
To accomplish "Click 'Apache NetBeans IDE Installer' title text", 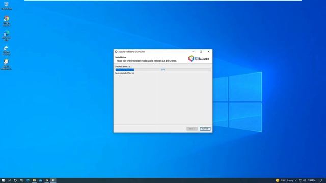I will [131, 52].
